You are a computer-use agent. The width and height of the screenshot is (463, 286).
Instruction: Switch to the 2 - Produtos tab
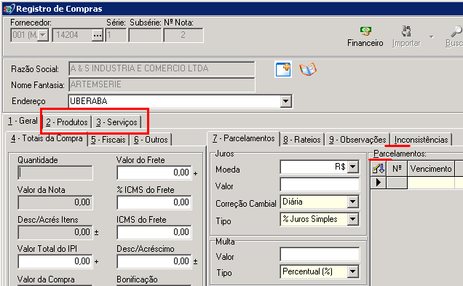coord(67,122)
